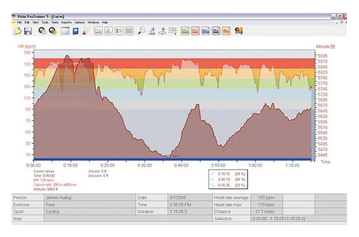
Task: Open the File menu
Action: 20,23
